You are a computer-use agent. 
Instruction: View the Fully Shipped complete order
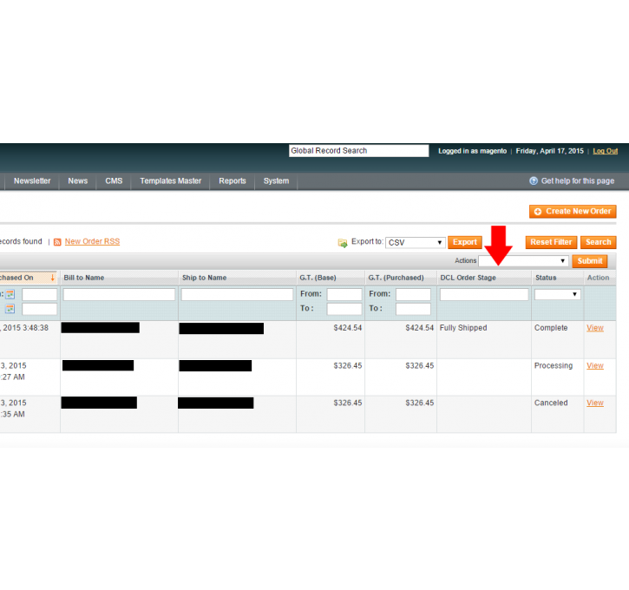(594, 328)
